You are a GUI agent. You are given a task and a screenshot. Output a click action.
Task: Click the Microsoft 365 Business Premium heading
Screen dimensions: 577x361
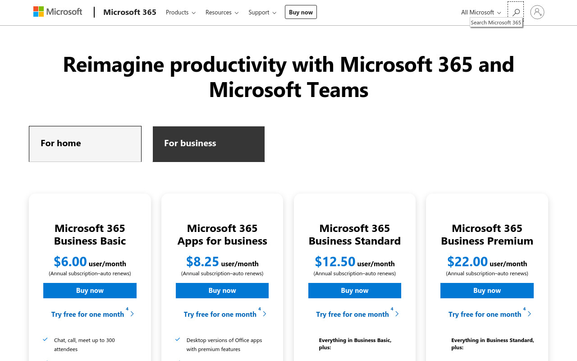tap(487, 235)
